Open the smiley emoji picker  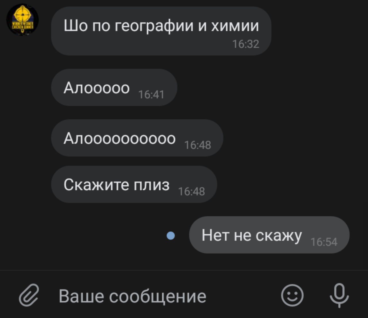coord(292,295)
